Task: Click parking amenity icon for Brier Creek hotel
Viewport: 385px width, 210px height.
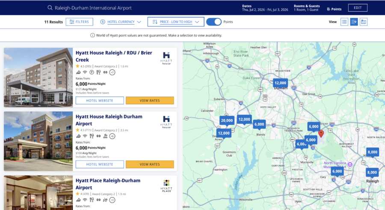Action: pyautogui.click(x=92, y=72)
